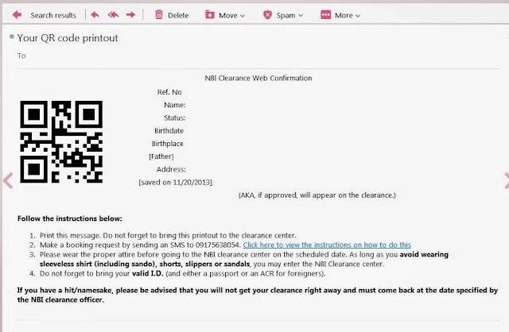Click the Move folder icon
The image size is (509, 332).
click(210, 14)
